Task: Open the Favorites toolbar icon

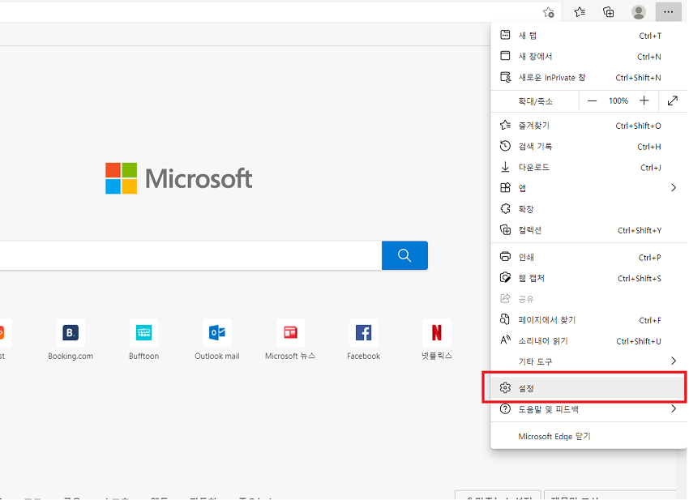Action: 580,12
